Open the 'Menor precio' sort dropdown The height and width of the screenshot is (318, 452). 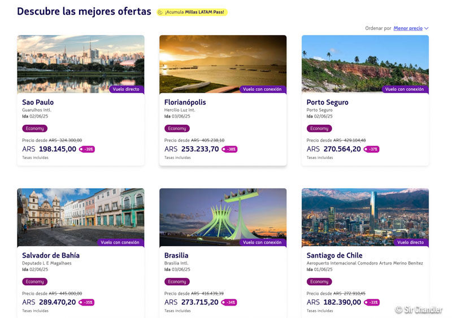click(x=408, y=29)
